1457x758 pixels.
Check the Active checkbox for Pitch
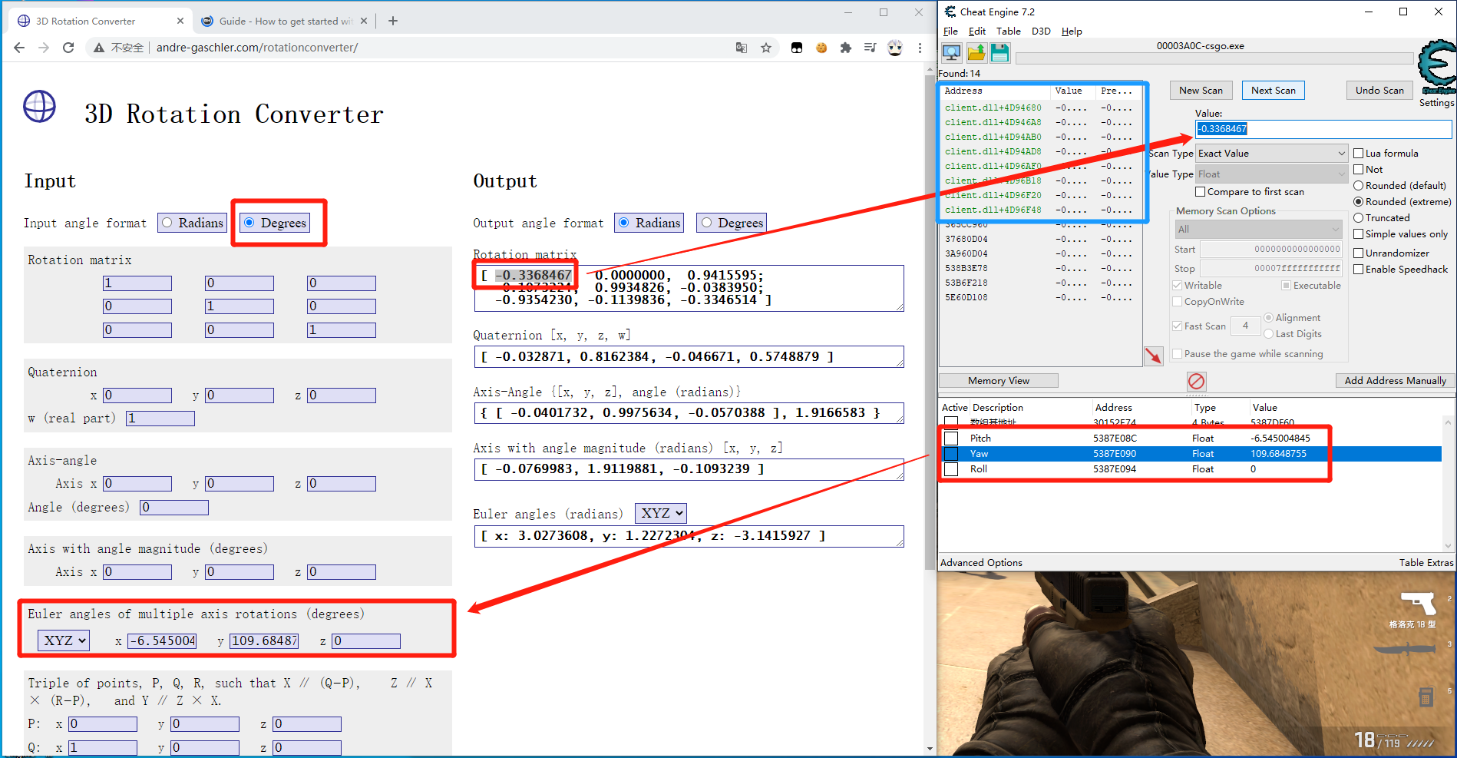tap(951, 438)
